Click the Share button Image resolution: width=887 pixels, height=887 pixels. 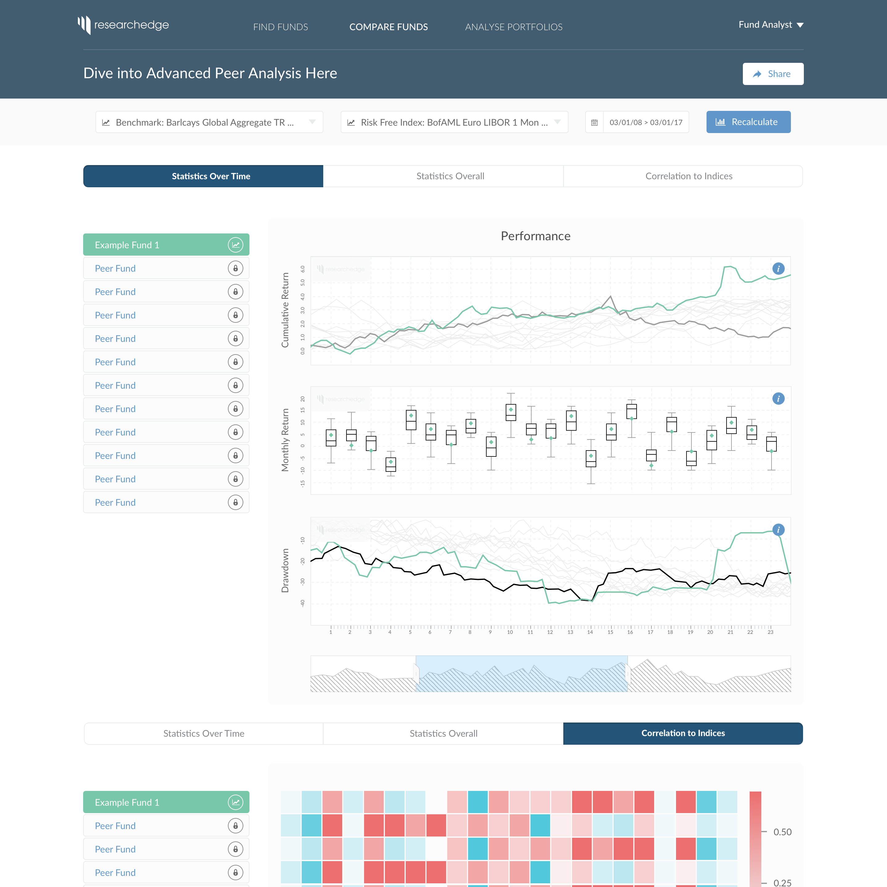click(x=773, y=74)
